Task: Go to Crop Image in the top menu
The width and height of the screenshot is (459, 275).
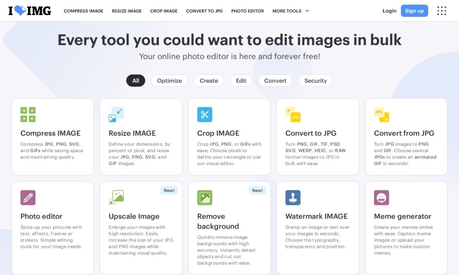Action: [x=164, y=11]
